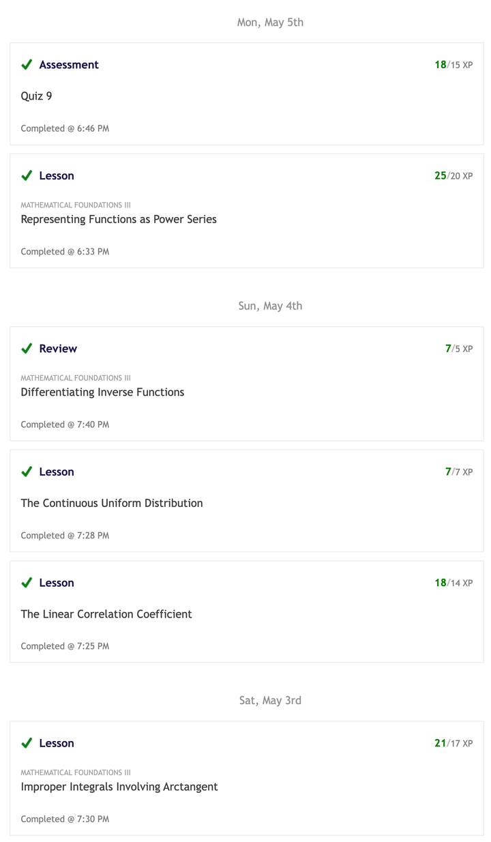Open The Continuous Uniform Distribution lesson
The image size is (491, 842).
point(112,504)
